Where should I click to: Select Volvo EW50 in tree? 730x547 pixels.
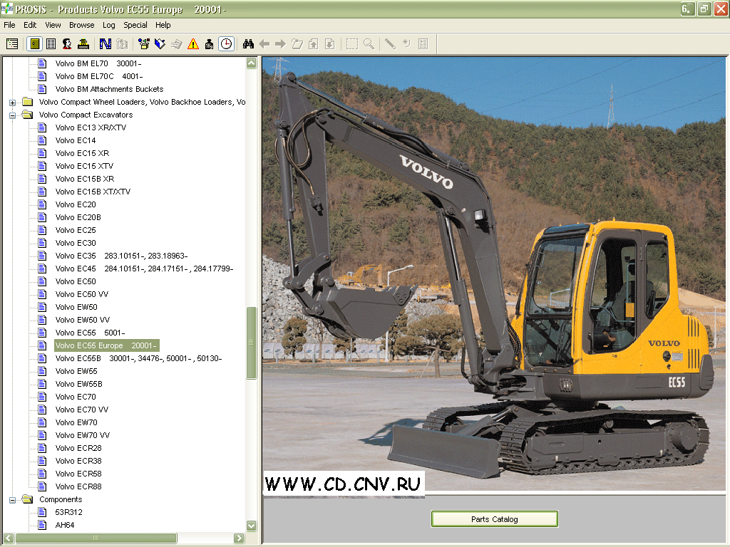tap(76, 307)
